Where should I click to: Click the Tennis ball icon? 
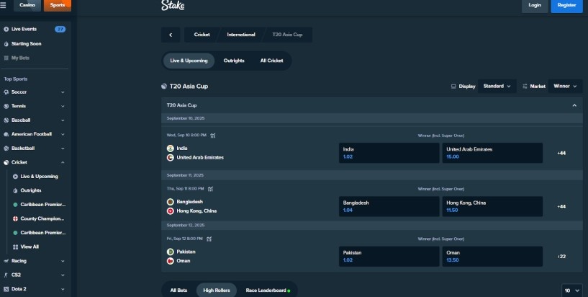coord(6,106)
